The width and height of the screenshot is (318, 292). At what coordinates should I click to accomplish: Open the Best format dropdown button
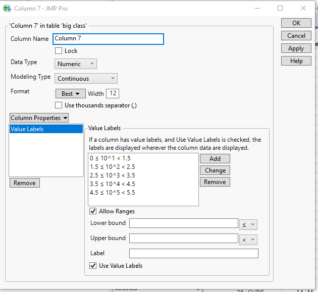(70, 94)
